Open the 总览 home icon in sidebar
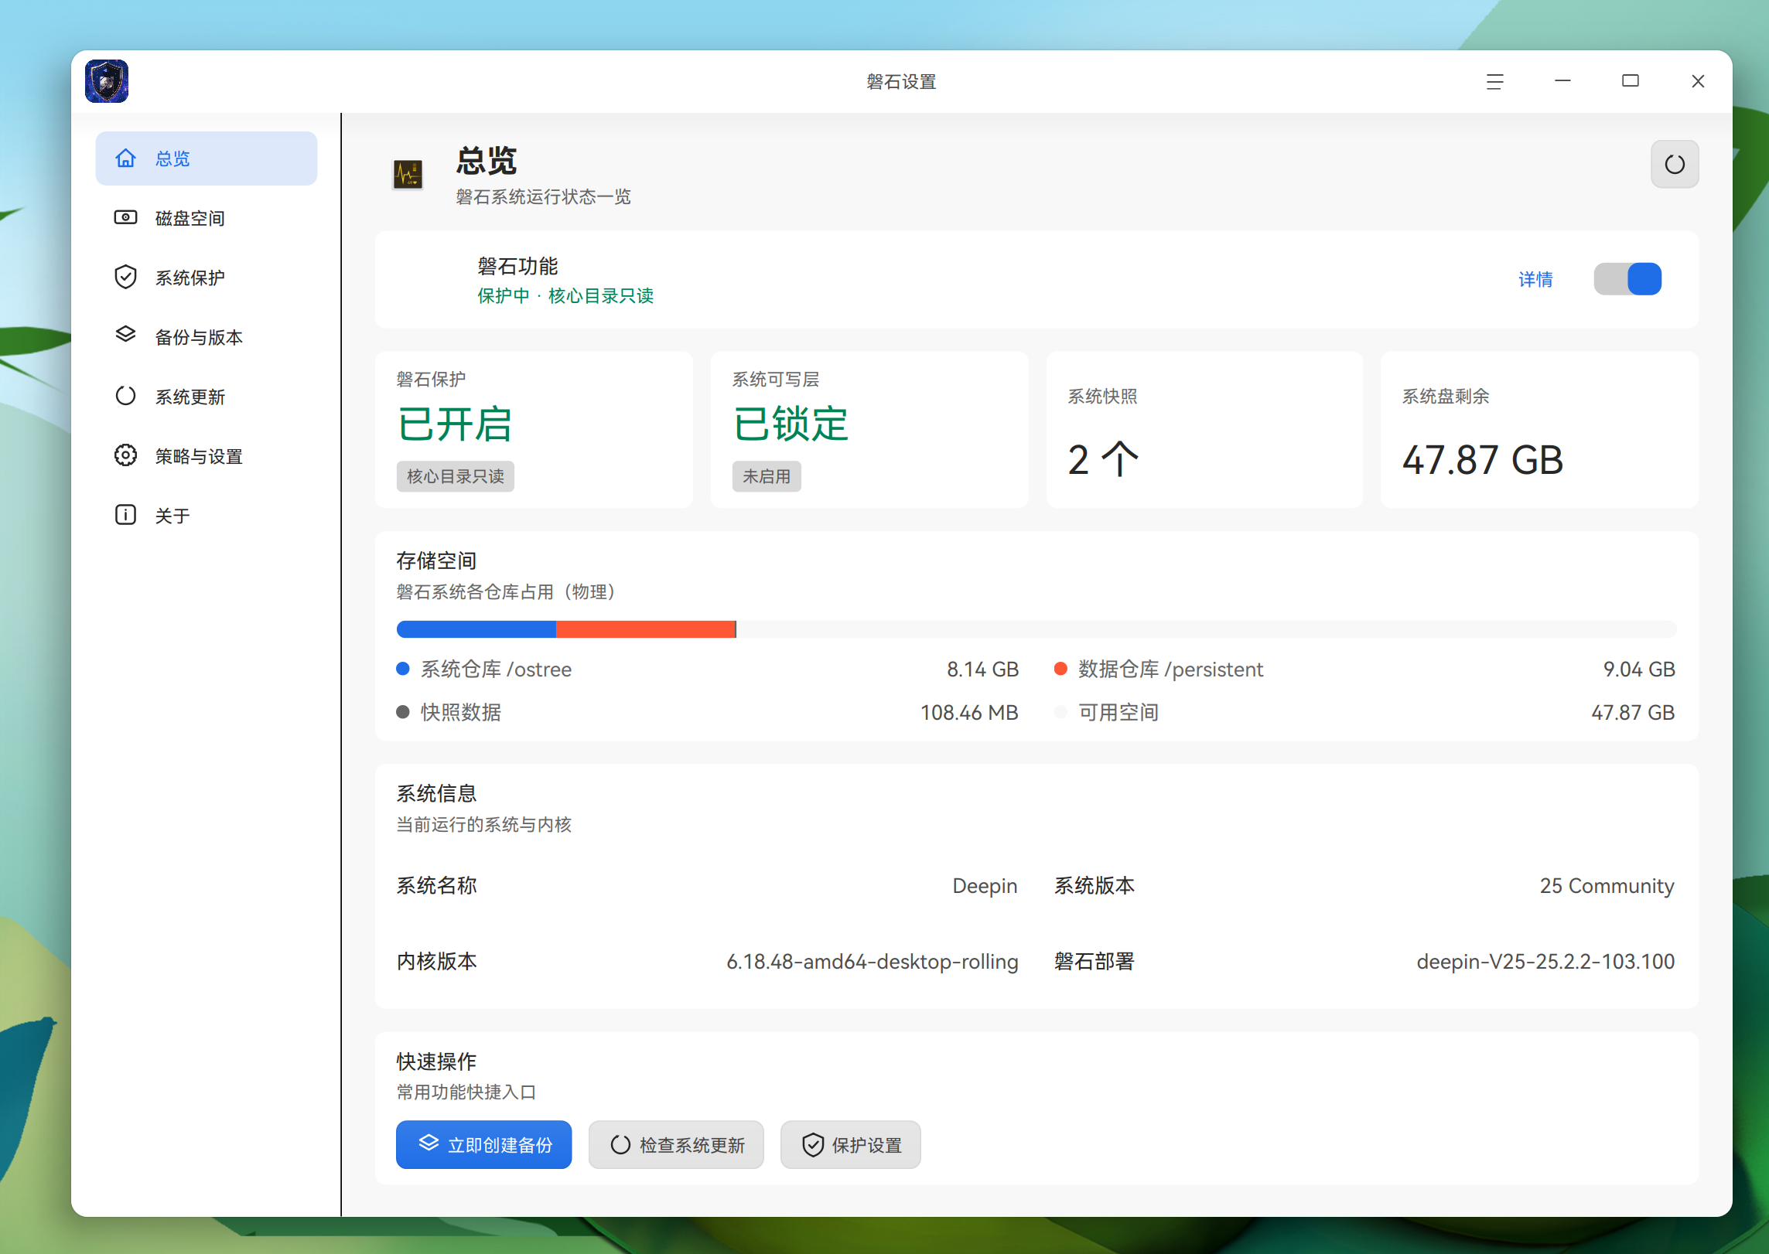 tap(125, 158)
